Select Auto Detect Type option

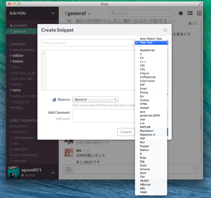(x=151, y=39)
